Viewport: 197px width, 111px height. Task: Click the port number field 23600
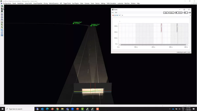click(x=189, y=52)
